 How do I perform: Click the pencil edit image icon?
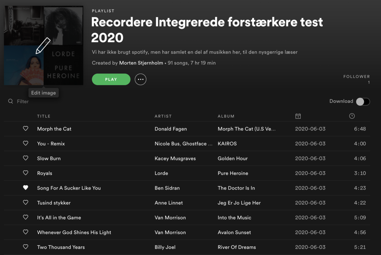pyautogui.click(x=43, y=45)
